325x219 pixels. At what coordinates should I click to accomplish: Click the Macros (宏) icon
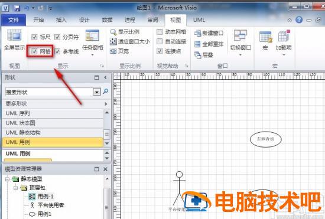[x=265, y=37]
